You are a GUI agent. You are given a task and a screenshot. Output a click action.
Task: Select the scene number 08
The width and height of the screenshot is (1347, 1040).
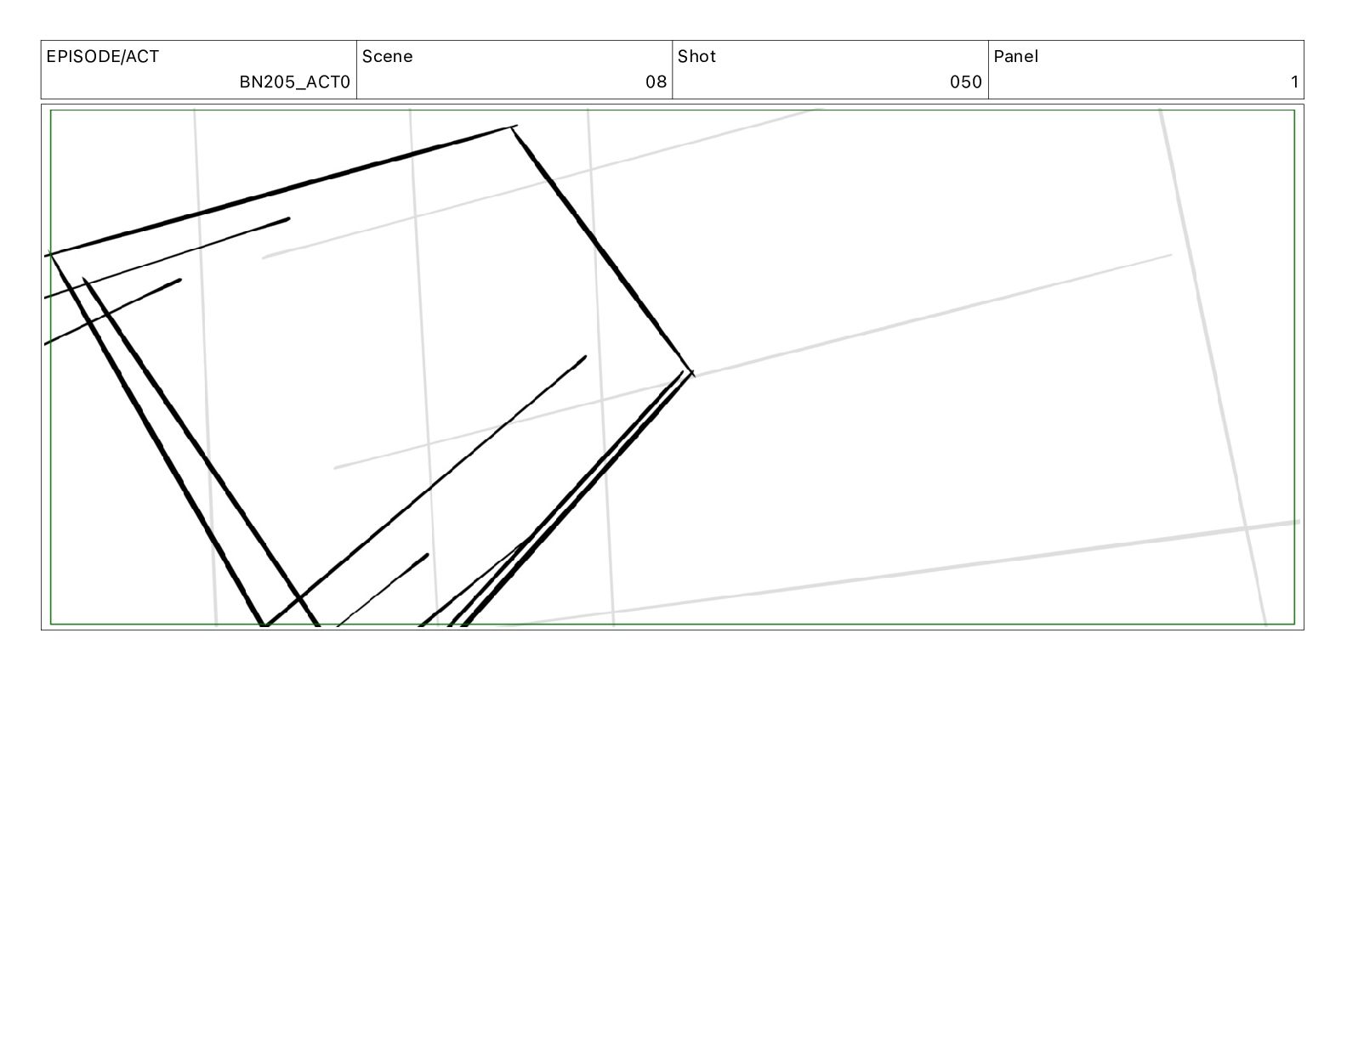656,82
